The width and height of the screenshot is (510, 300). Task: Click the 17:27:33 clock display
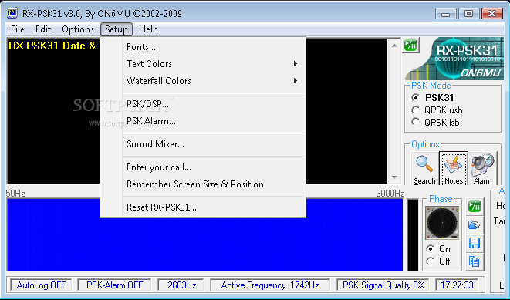[x=457, y=285]
